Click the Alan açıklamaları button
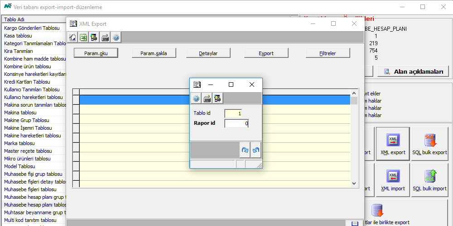The image size is (453, 226). tap(413, 71)
